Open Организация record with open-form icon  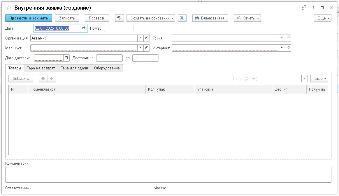click(147, 38)
